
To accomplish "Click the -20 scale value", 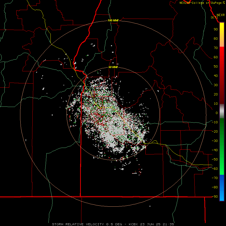I will point(215,132).
